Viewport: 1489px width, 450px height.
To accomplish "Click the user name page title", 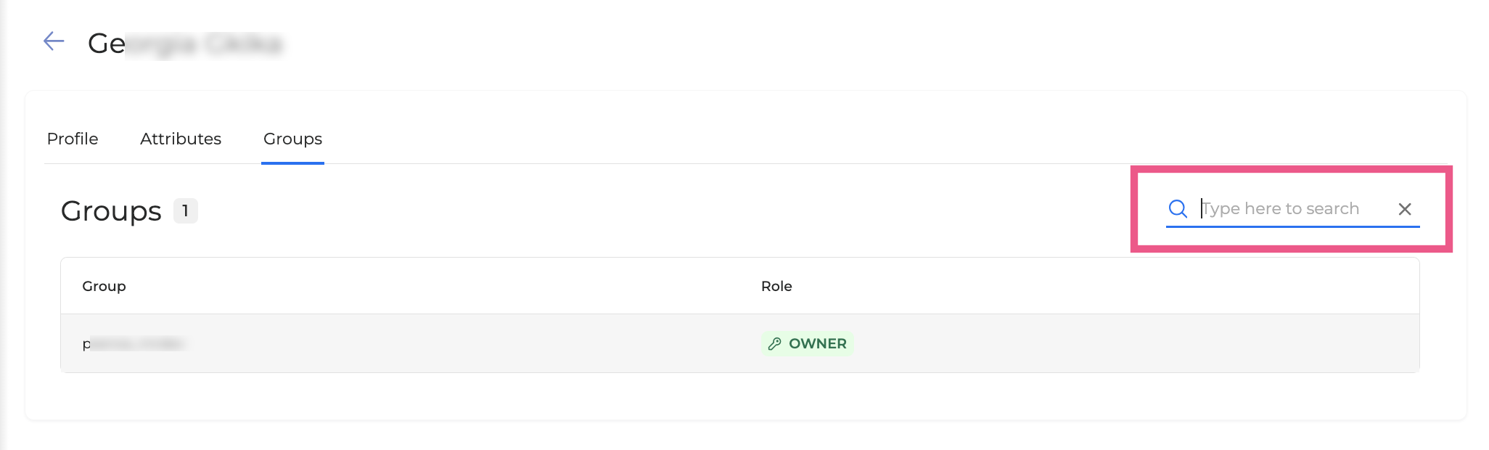I will [x=184, y=44].
